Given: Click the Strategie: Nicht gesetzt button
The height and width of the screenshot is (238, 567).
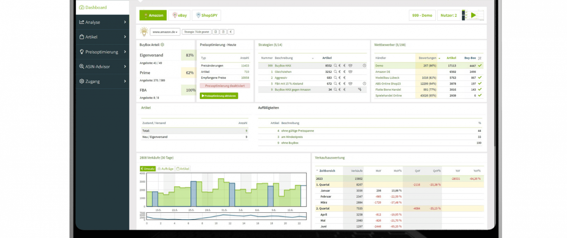Looking at the screenshot, I should [x=196, y=32].
